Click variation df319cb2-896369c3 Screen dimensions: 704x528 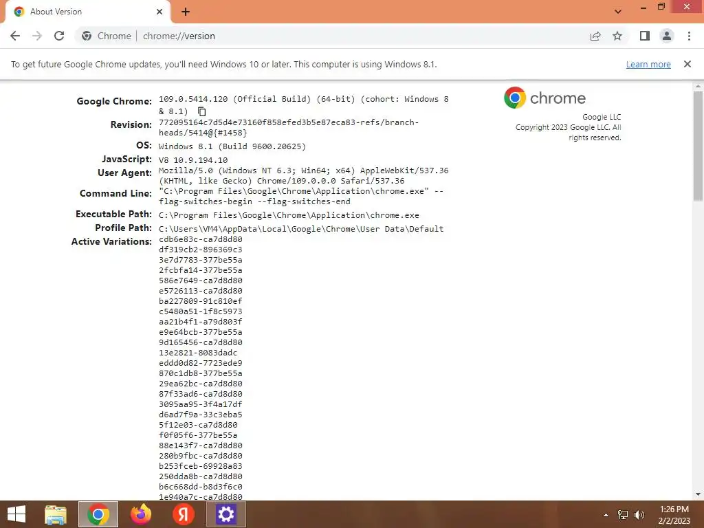(200, 249)
